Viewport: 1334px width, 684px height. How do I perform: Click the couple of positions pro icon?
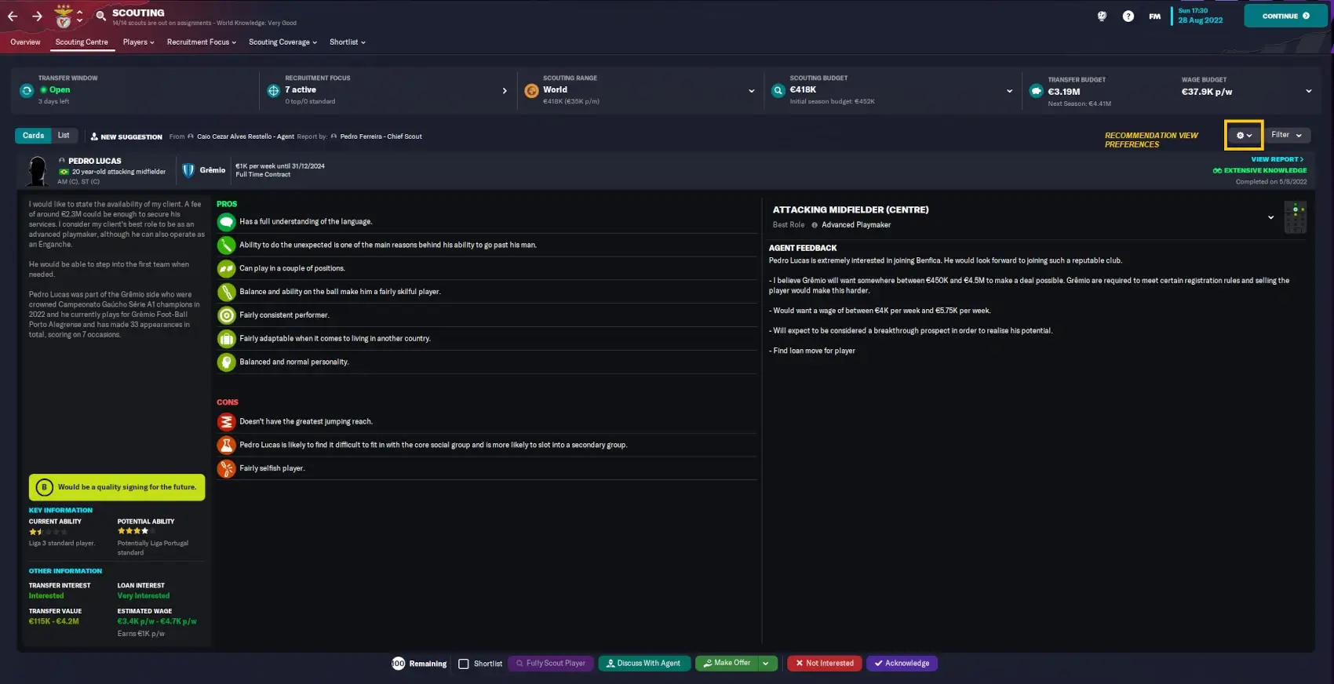coord(226,268)
